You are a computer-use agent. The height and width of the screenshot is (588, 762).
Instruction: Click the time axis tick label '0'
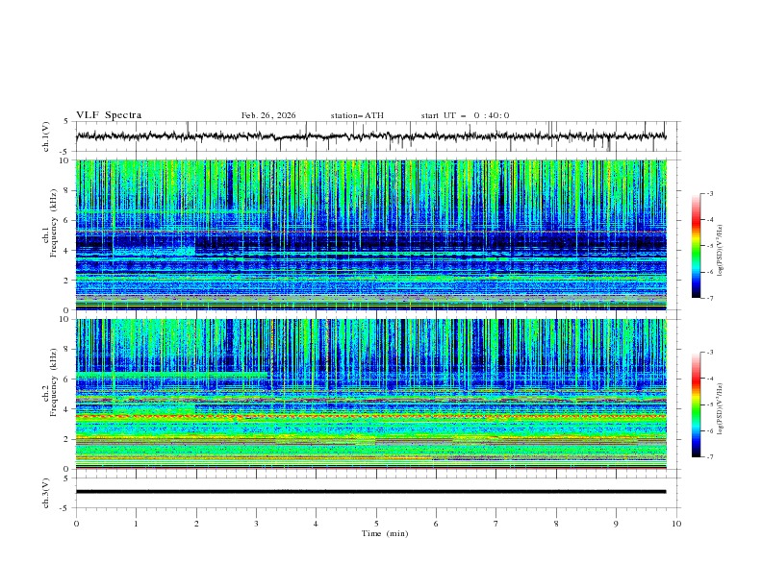(x=76, y=524)
